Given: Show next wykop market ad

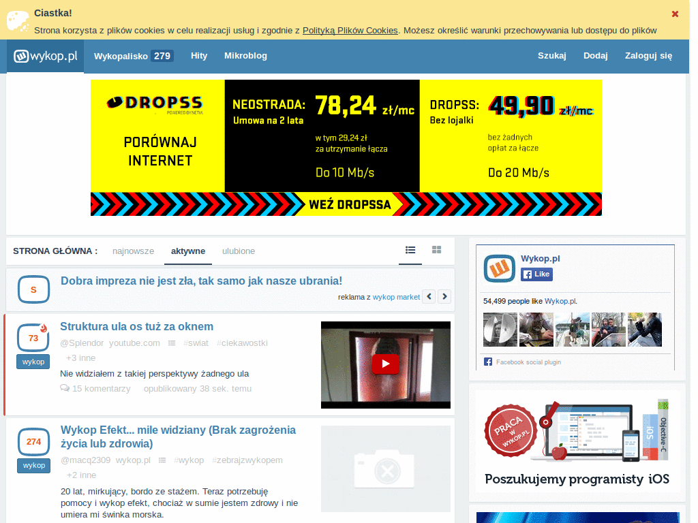Looking at the screenshot, I should tap(444, 297).
